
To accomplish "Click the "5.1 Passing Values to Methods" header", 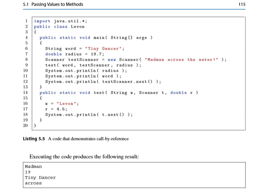I will [53, 4].
